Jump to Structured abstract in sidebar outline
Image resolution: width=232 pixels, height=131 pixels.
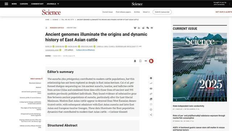point(35,83)
